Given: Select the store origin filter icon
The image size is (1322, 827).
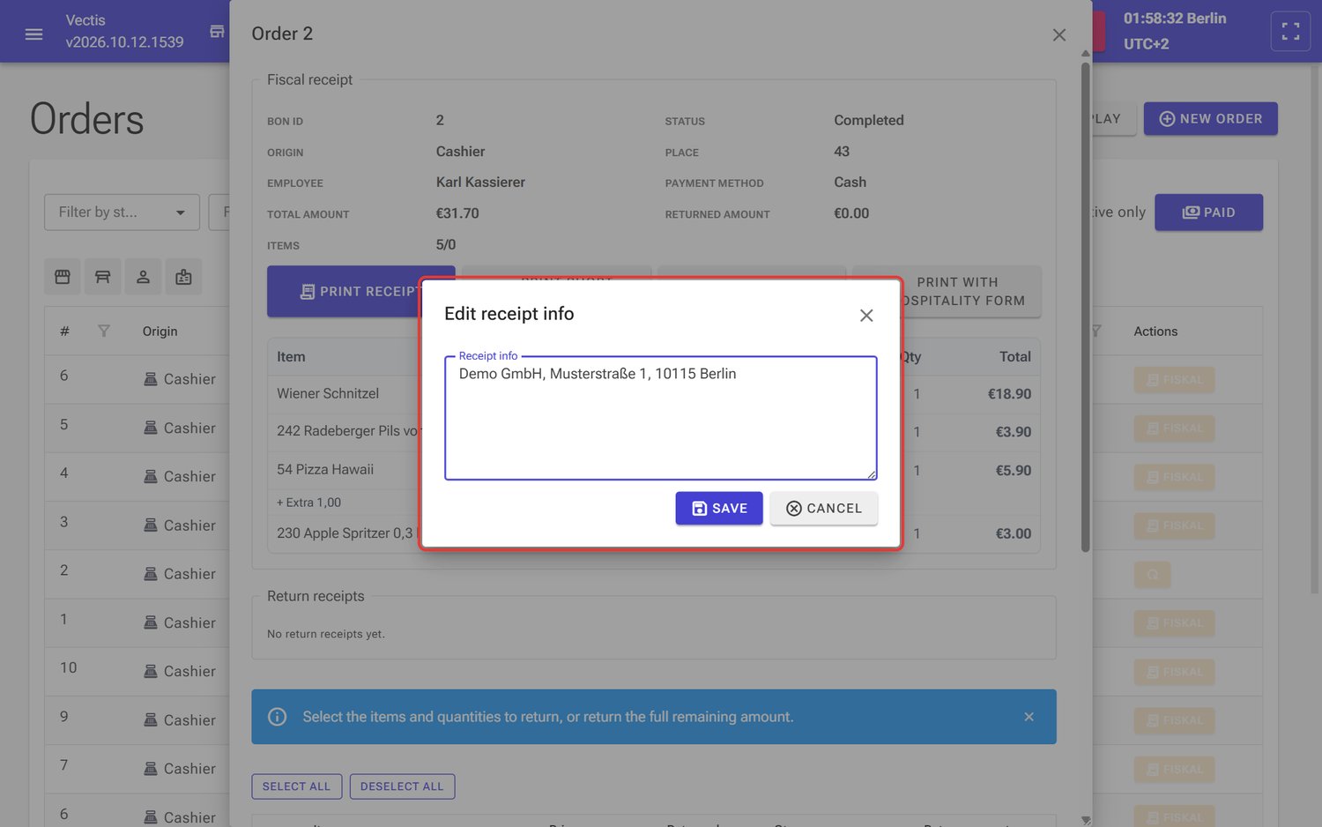Looking at the screenshot, I should (x=63, y=277).
